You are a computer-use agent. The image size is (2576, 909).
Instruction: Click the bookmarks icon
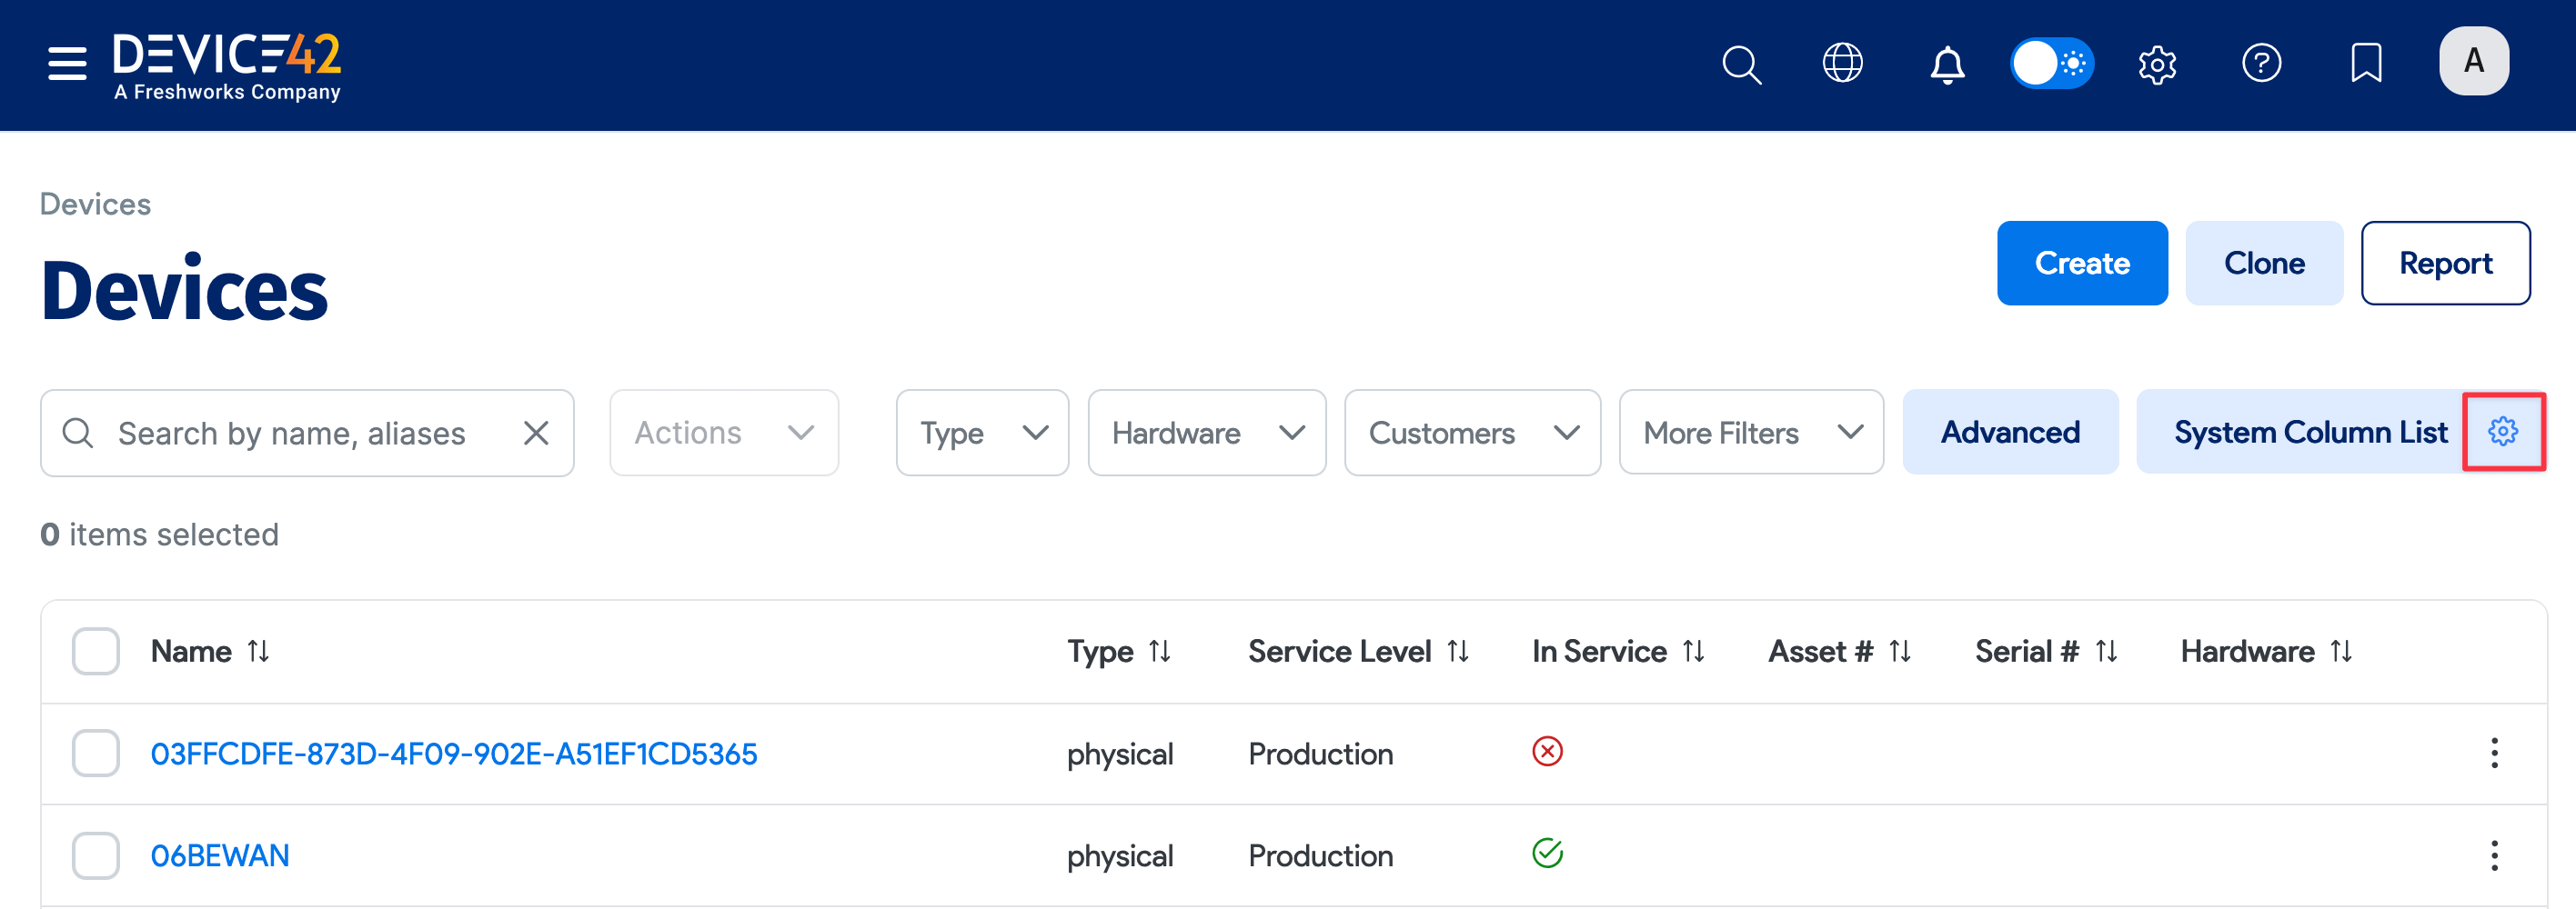point(2366,64)
